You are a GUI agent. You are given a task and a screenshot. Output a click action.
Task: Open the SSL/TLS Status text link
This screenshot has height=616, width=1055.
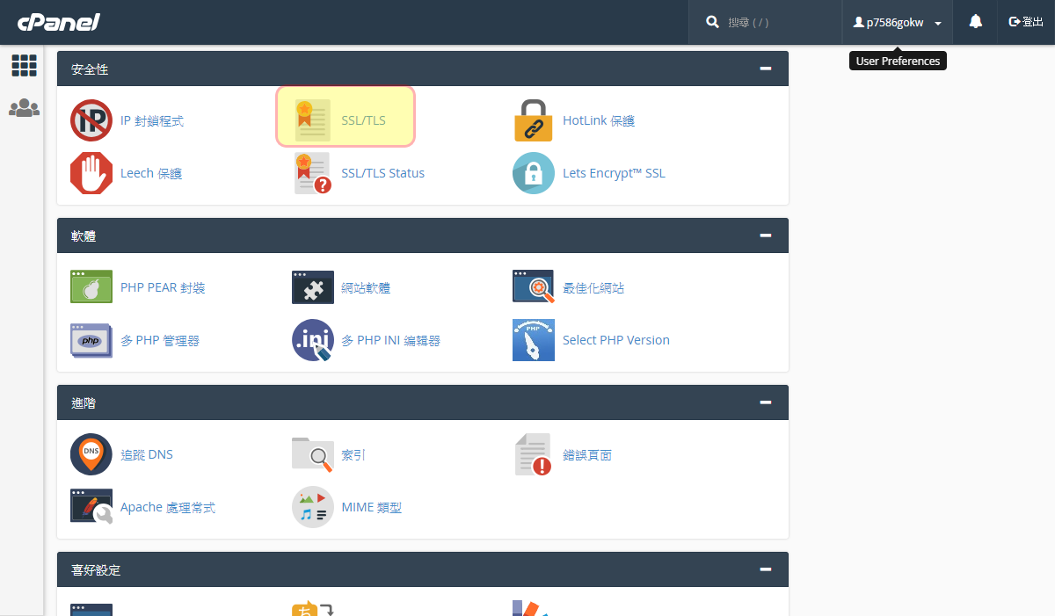pos(383,173)
